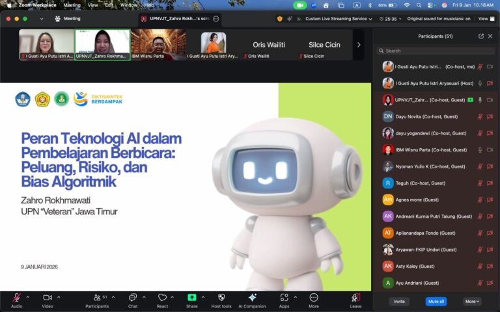Open the AI Companion sparkle icon
Viewport: 500px width, 312px height.
coord(252,297)
